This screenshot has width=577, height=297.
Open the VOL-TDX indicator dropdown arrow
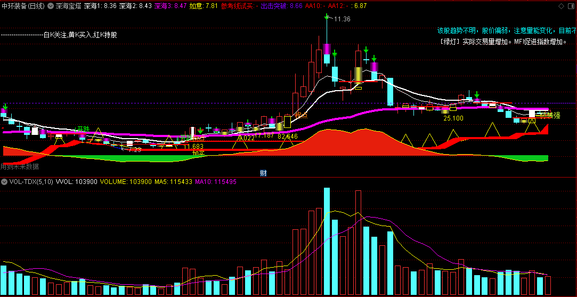tap(4, 182)
